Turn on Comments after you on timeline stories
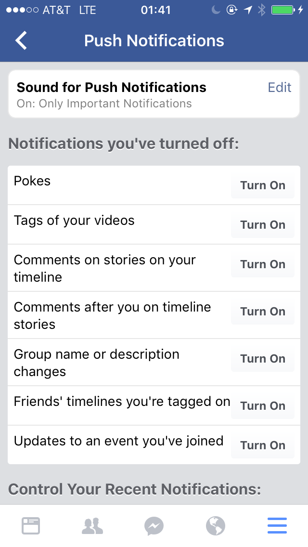 pos(263,312)
